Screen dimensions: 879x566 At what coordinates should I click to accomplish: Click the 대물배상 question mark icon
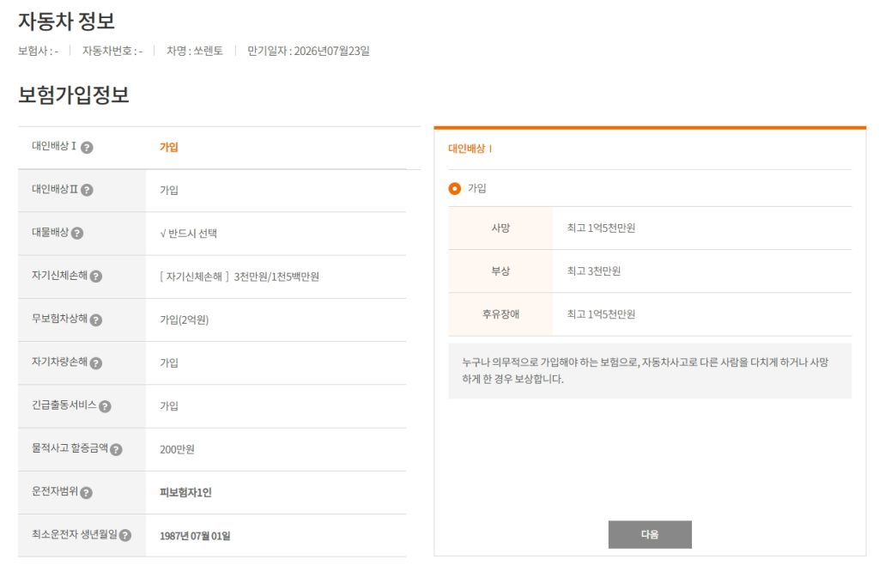pos(77,234)
